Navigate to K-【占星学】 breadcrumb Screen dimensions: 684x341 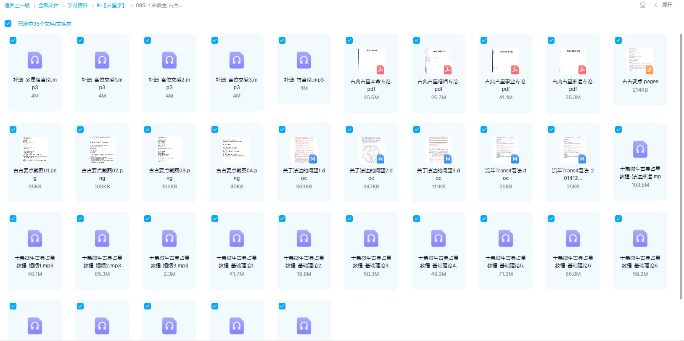[x=111, y=5]
